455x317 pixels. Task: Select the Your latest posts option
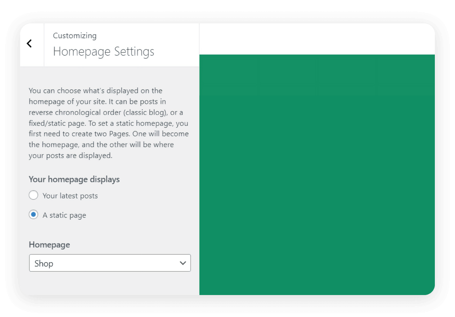coord(33,195)
